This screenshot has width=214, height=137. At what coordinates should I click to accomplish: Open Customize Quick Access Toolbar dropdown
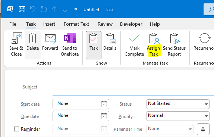click(76, 10)
